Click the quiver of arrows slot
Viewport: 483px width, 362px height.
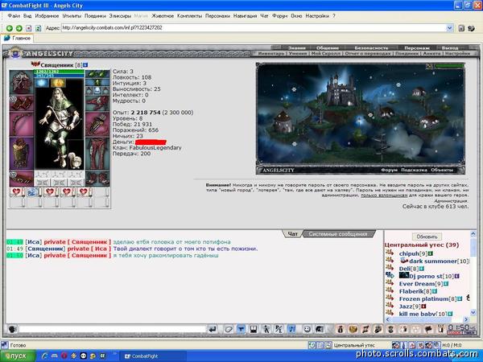coord(97,124)
